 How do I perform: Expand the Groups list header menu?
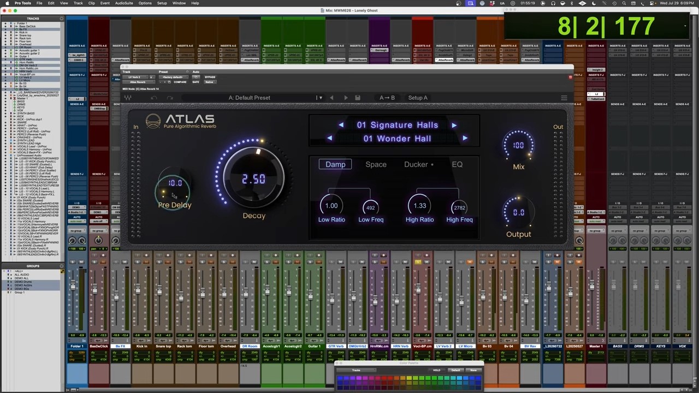pyautogui.click(x=63, y=266)
